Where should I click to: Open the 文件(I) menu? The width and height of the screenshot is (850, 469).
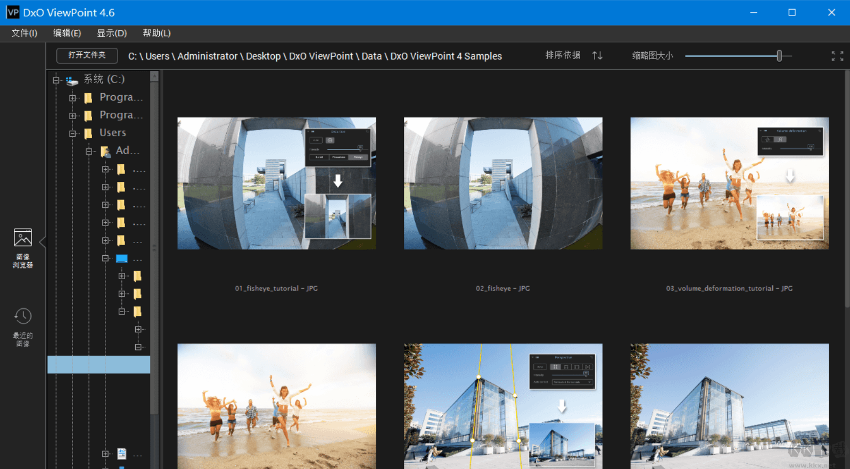pyautogui.click(x=24, y=33)
